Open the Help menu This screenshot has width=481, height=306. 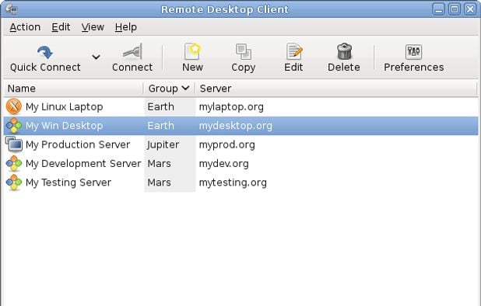[x=126, y=27]
